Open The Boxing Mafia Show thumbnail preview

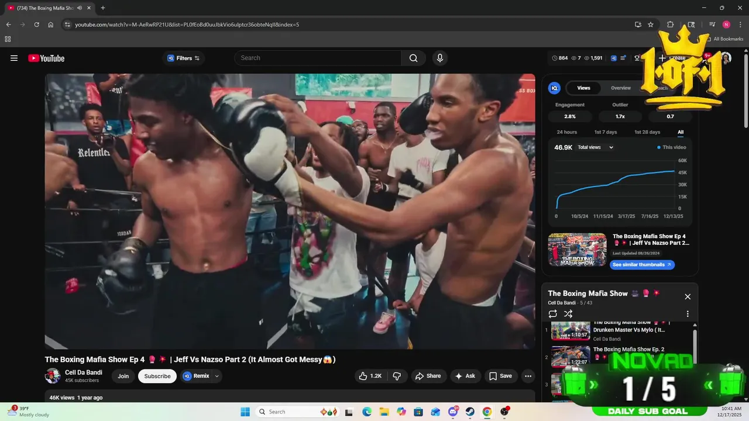pos(577,250)
